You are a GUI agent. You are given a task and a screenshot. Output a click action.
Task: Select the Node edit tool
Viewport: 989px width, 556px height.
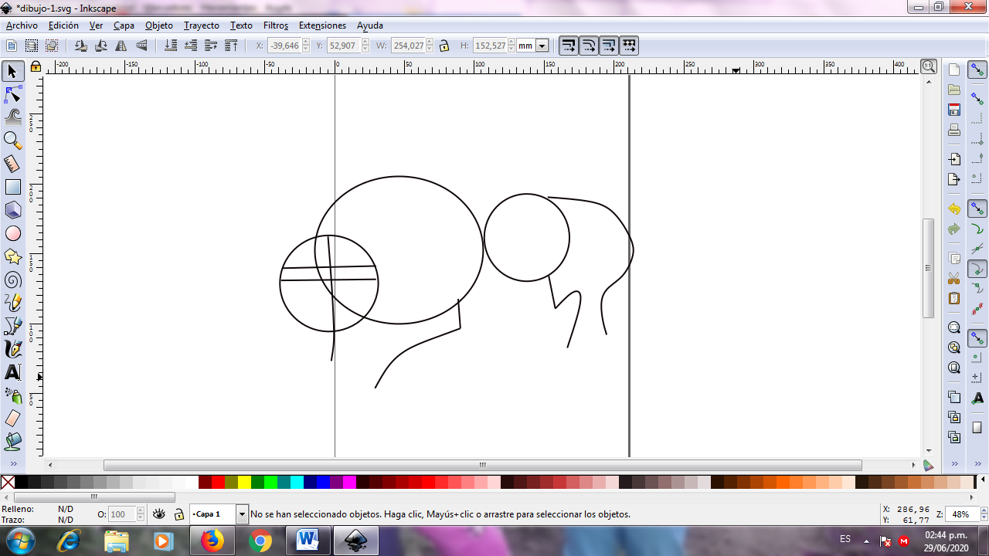click(12, 94)
